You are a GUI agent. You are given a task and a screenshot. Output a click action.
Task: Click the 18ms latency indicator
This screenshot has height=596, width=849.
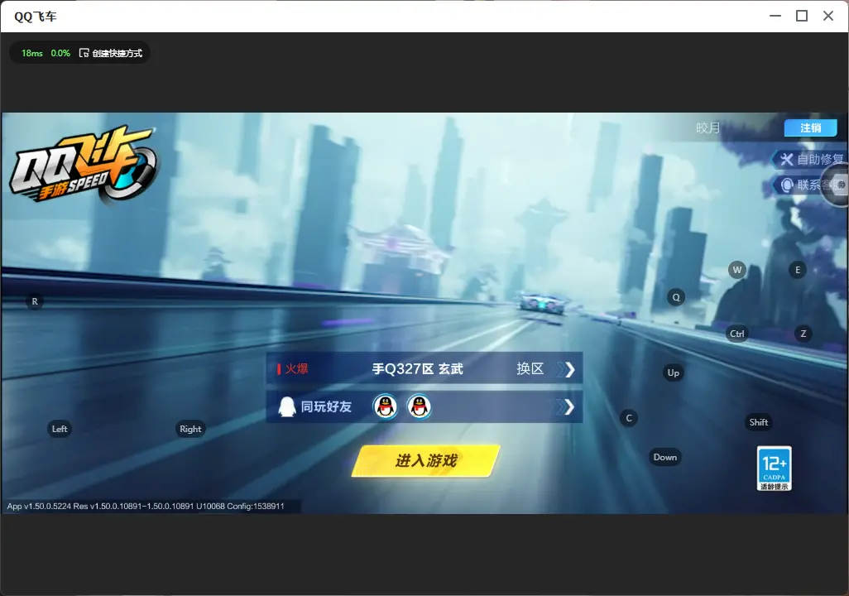32,53
